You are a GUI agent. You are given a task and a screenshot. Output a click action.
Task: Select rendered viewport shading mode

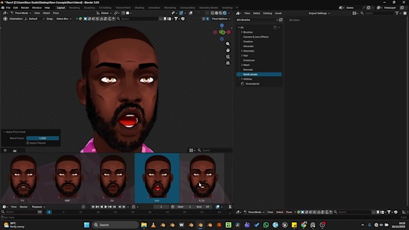pyautogui.click(x=224, y=13)
